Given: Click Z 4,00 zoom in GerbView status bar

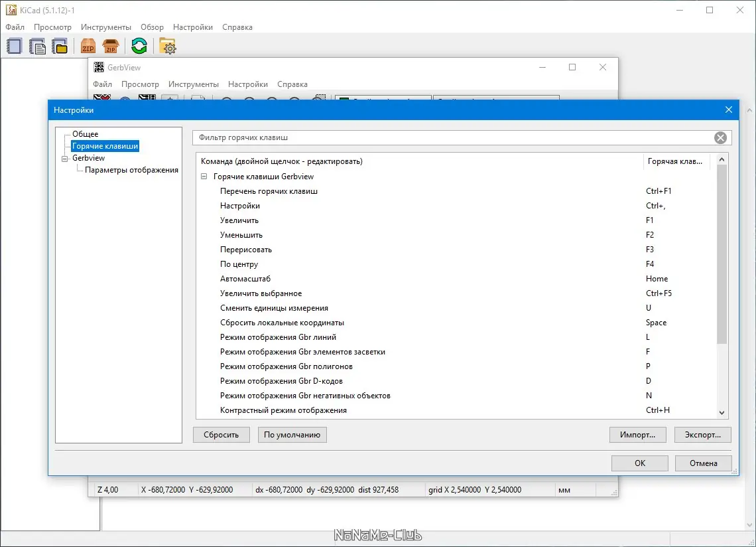Looking at the screenshot, I should [x=107, y=489].
